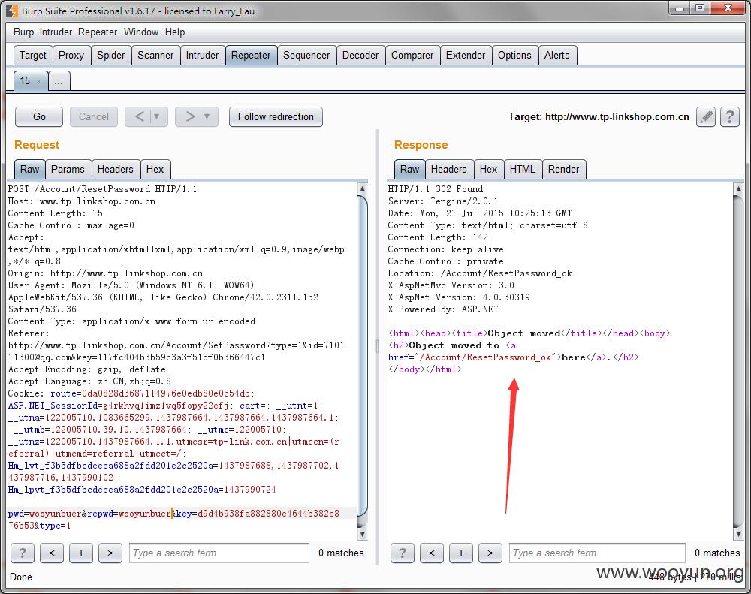751x594 pixels.
Task: Focus the response search term field
Action: (x=597, y=553)
